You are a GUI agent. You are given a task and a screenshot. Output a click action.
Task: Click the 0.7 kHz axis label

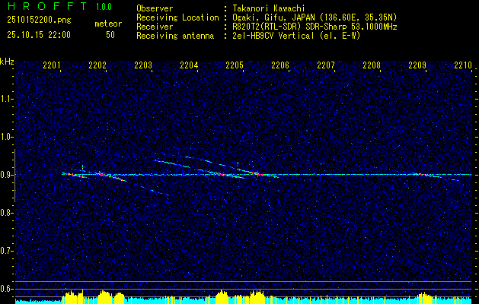pos(6,251)
